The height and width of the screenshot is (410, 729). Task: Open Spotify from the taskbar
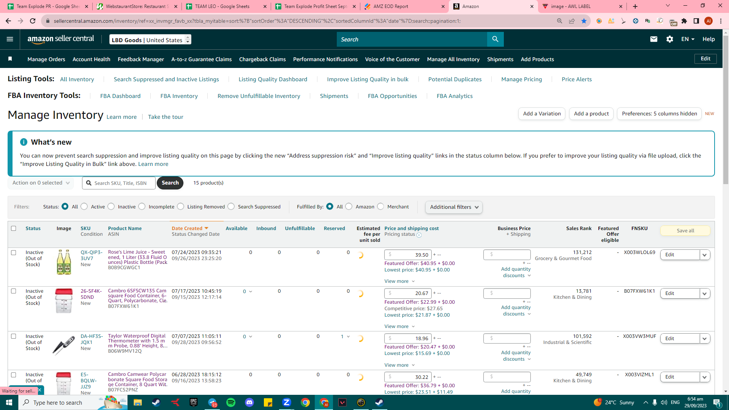tap(231, 402)
